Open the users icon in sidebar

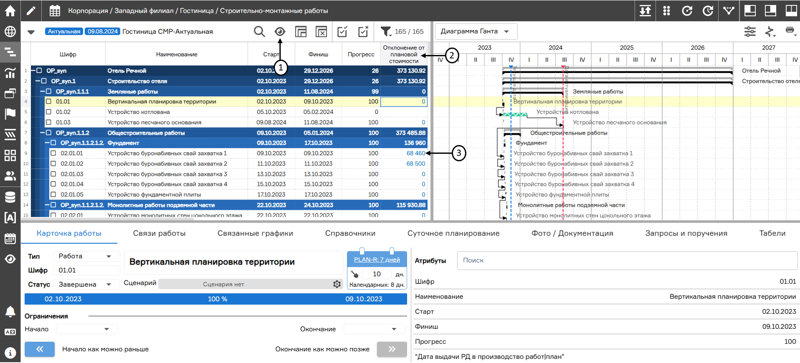10,176
